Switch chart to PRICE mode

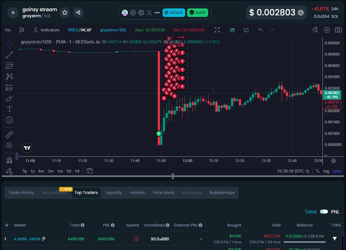[73, 30]
